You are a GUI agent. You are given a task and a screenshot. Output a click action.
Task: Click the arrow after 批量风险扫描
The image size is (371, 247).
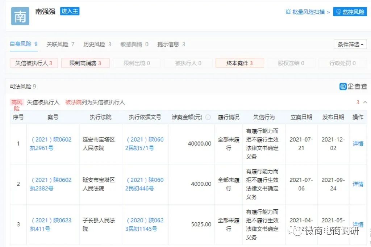point(328,12)
